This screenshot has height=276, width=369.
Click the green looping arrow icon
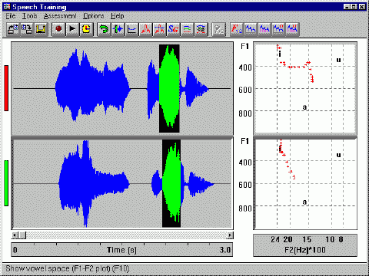tap(104, 29)
